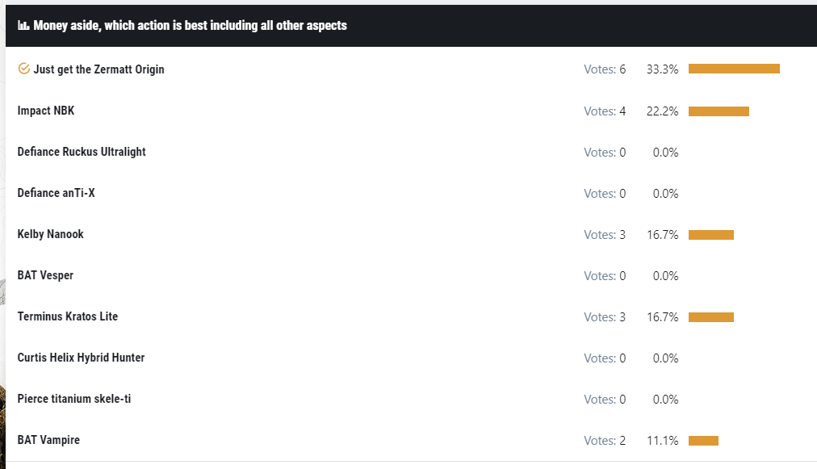Click the 22.2% result bar for Impact NBK
Screen dimensions: 817x469
(719, 111)
